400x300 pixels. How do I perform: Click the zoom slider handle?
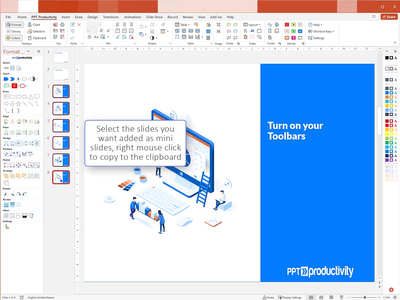(x=365, y=297)
